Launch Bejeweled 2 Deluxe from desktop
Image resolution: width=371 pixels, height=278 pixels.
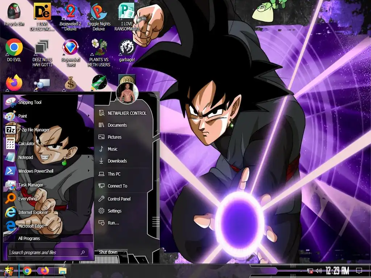(70, 17)
